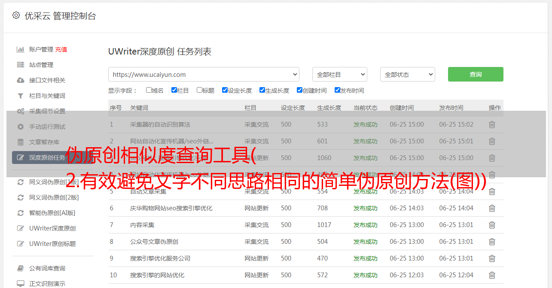
Task: Delete row 6 with trash icon
Action: pyautogui.click(x=492, y=208)
